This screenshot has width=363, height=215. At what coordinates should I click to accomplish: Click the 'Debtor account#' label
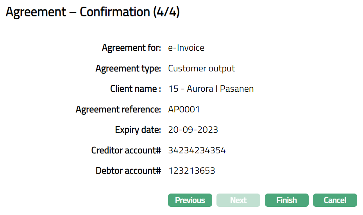click(x=128, y=171)
